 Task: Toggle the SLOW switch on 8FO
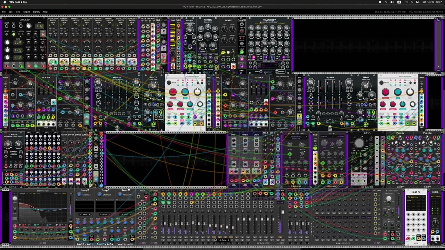[x=356, y=153]
